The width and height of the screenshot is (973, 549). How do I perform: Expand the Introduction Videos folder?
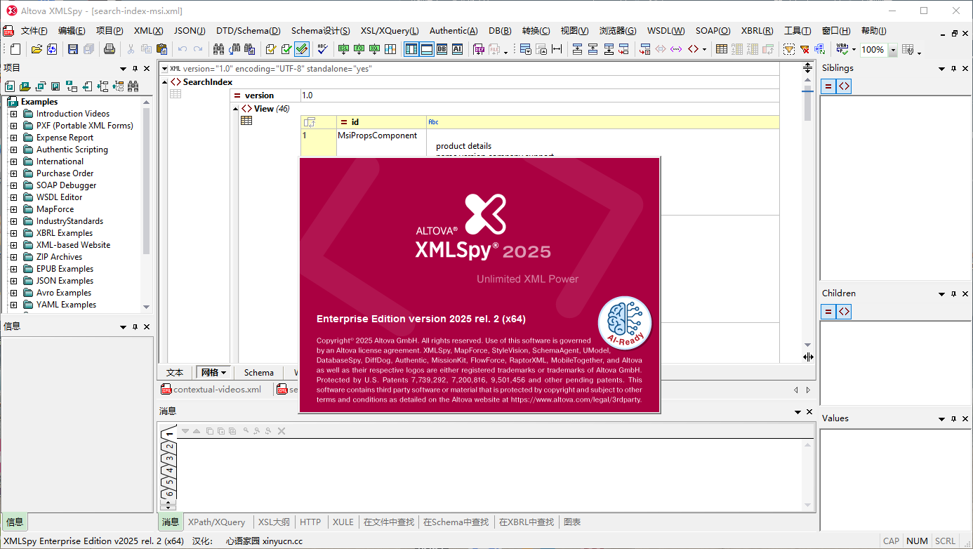point(13,114)
